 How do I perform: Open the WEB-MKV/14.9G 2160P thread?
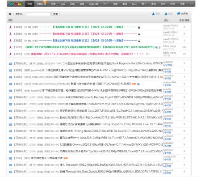coord(102,90)
